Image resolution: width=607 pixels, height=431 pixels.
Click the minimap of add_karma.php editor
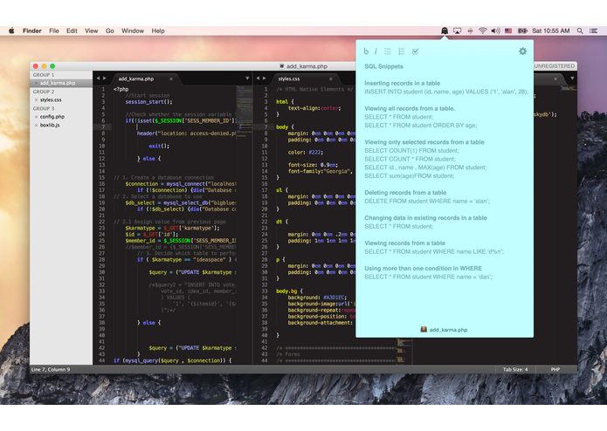[x=244, y=112]
